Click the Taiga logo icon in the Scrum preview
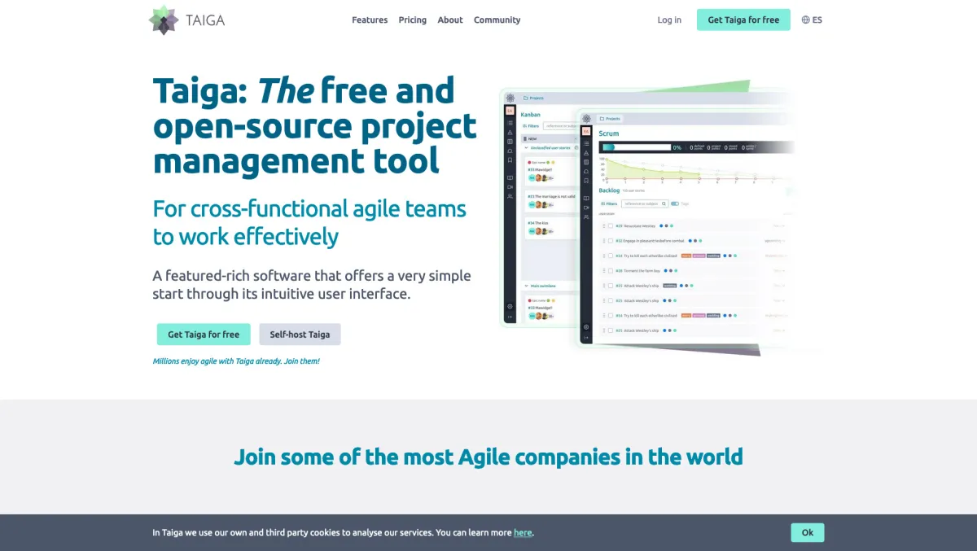 586,119
